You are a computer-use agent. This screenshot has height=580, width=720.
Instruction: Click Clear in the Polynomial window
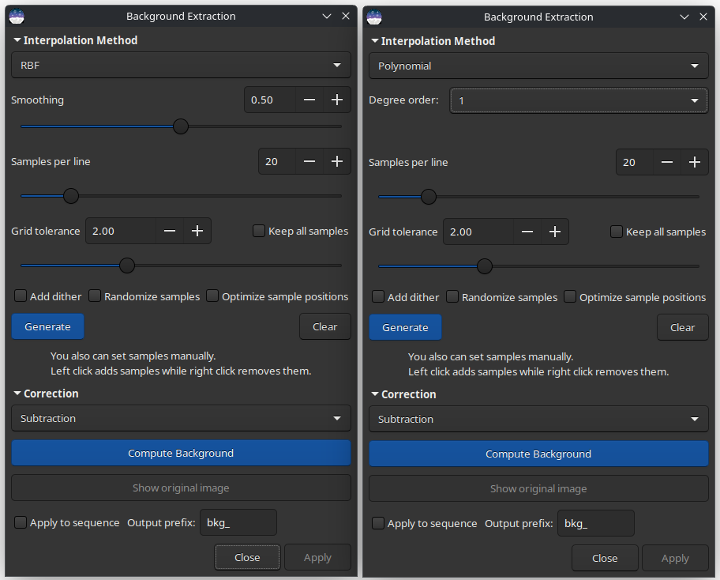click(x=683, y=328)
